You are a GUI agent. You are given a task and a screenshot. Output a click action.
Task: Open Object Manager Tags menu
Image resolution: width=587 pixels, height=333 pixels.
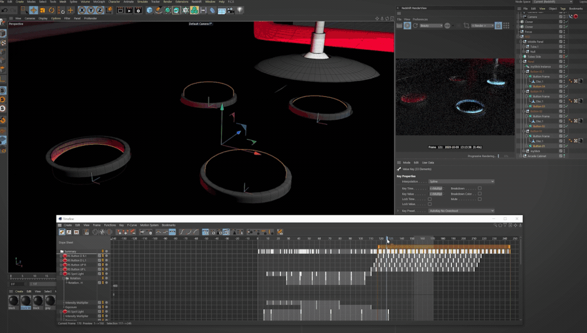(x=563, y=9)
